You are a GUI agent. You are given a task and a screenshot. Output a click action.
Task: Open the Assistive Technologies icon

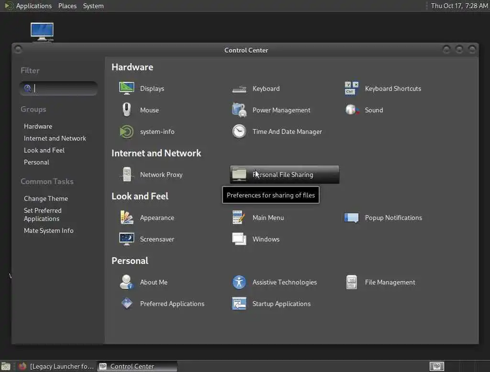click(x=239, y=282)
